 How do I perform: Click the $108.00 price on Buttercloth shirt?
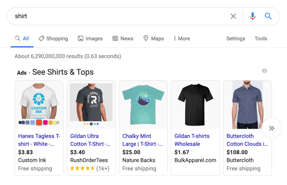coord(237,152)
